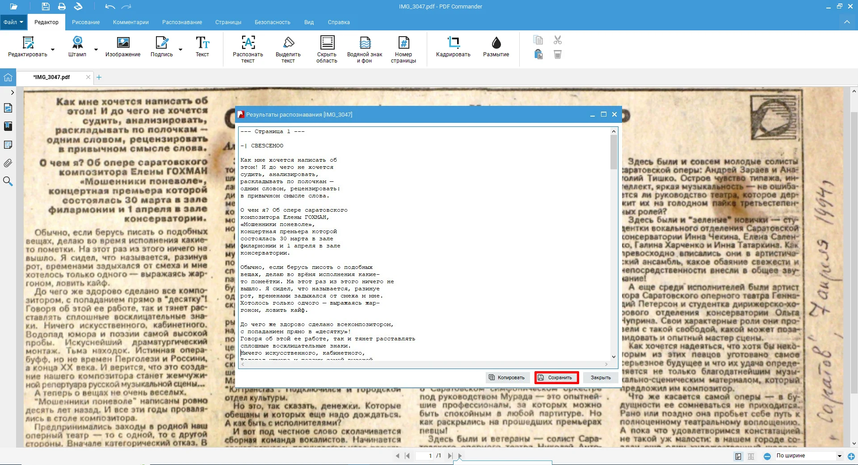858x465 pixels.
Task: Add page numbers with Номер страницы
Action: click(404, 50)
